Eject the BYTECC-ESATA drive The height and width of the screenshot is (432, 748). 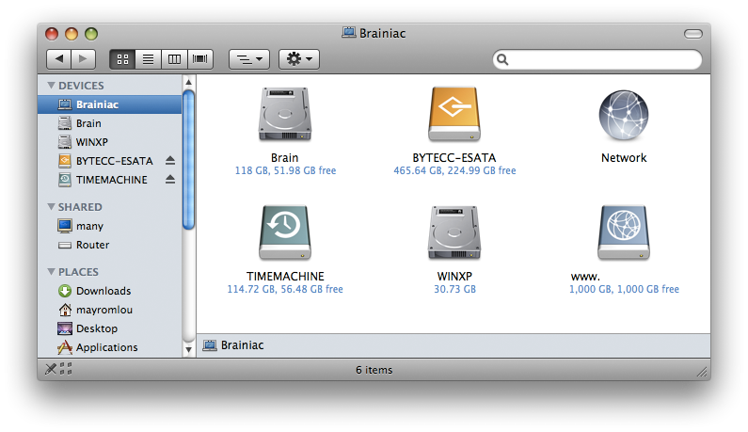point(170,161)
